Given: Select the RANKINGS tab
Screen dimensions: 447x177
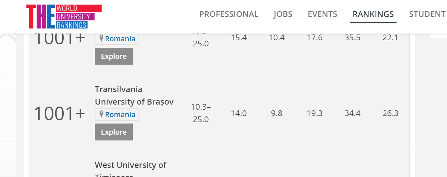Looking at the screenshot, I should [x=373, y=14].
